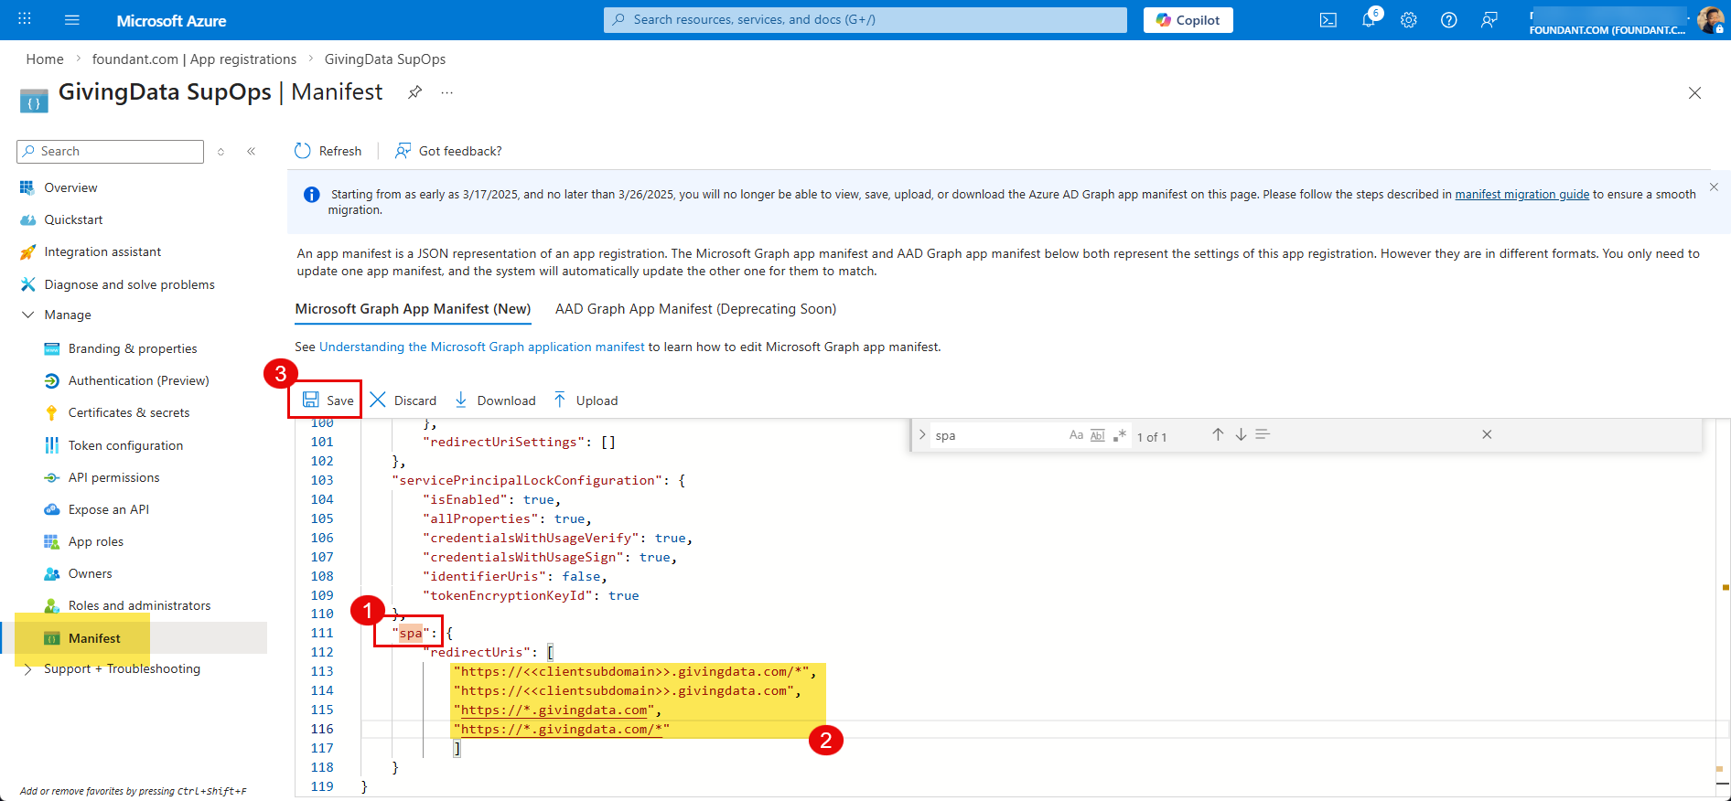Open Roles and administrators
This screenshot has height=801, width=1731.
click(x=139, y=605)
